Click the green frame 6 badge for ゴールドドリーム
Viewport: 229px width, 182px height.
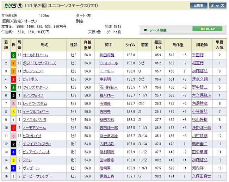13,55
